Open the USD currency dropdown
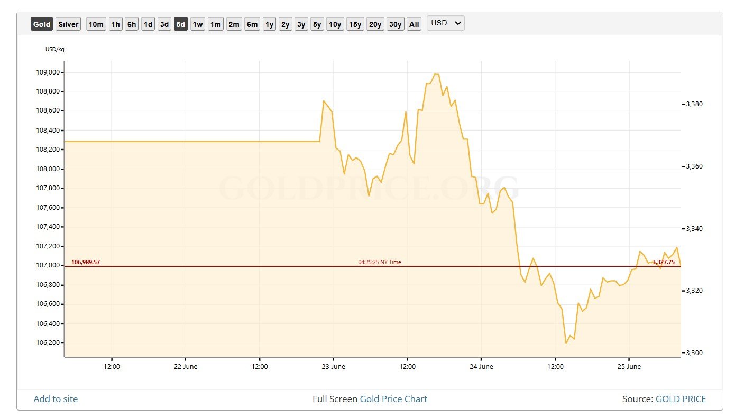Viewport: 735px width, 419px height. pyautogui.click(x=445, y=23)
